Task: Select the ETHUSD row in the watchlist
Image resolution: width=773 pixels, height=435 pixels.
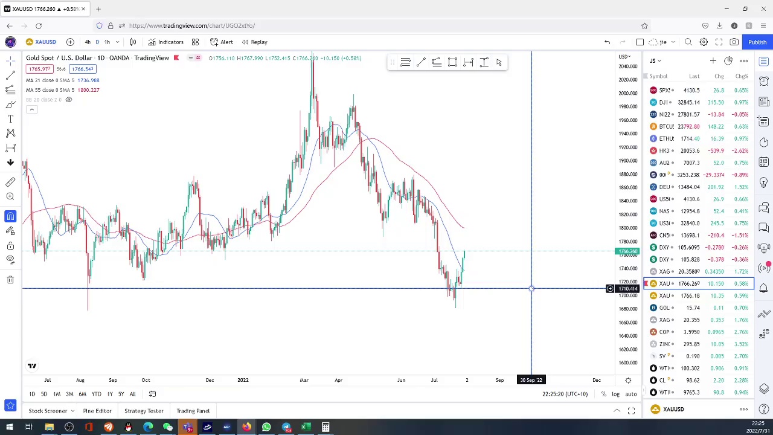Action: click(699, 138)
